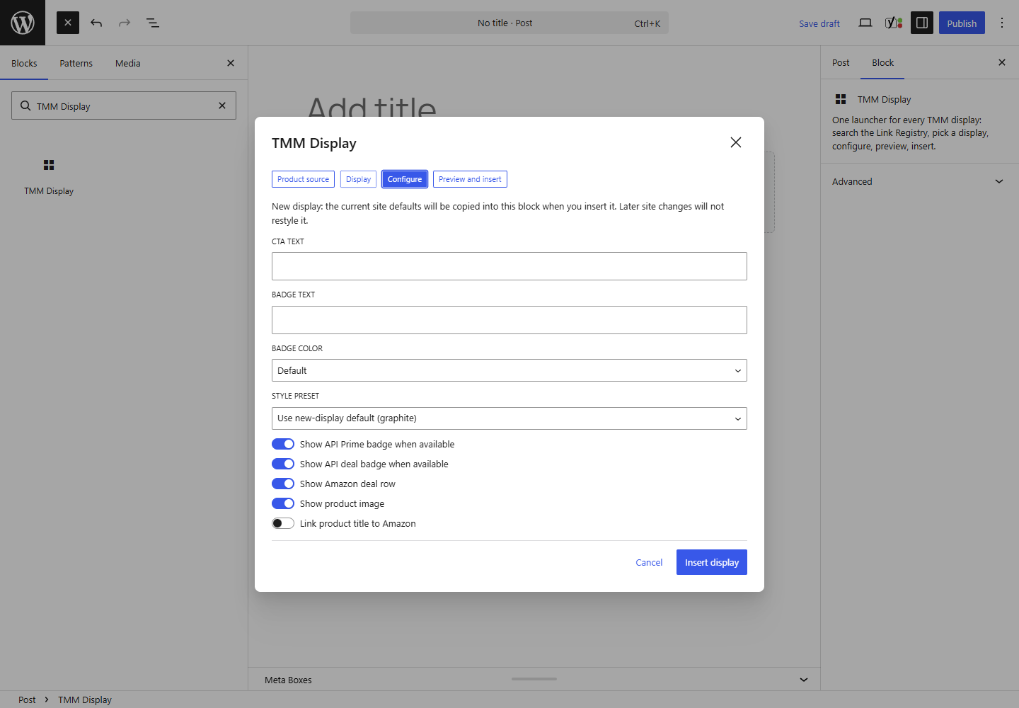1019x708 pixels.
Task: Switch to the Product source step
Action: point(303,179)
